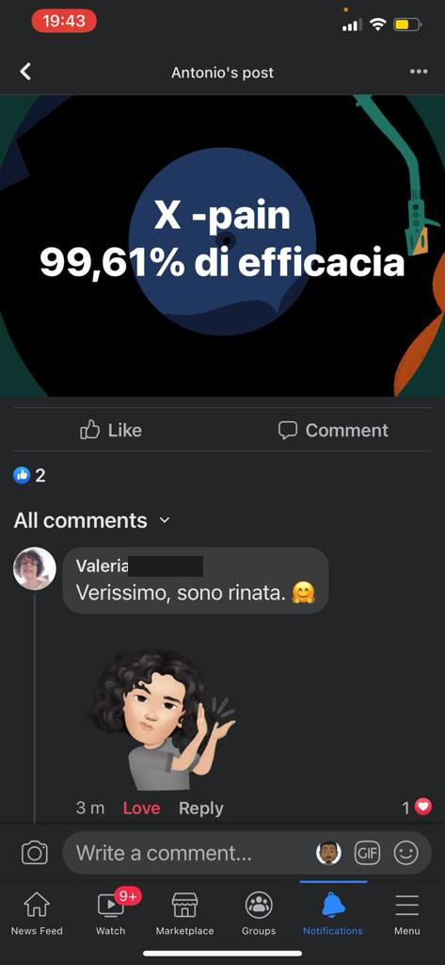
Task: Select the avatar sticker icon in comment box
Action: [328, 853]
